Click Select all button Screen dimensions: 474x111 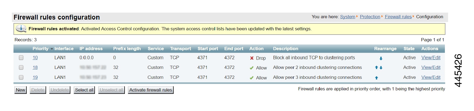tap(84, 90)
